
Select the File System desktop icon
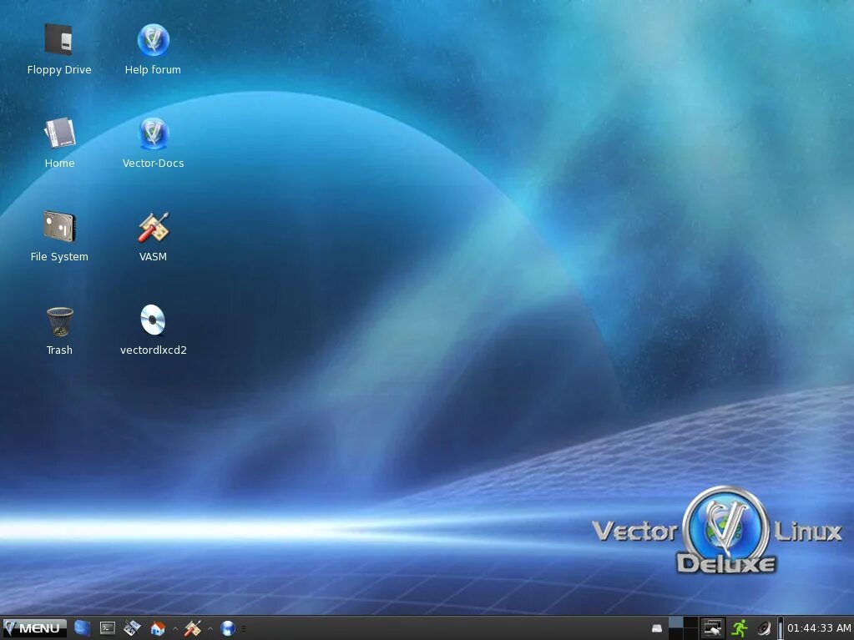coord(58,236)
